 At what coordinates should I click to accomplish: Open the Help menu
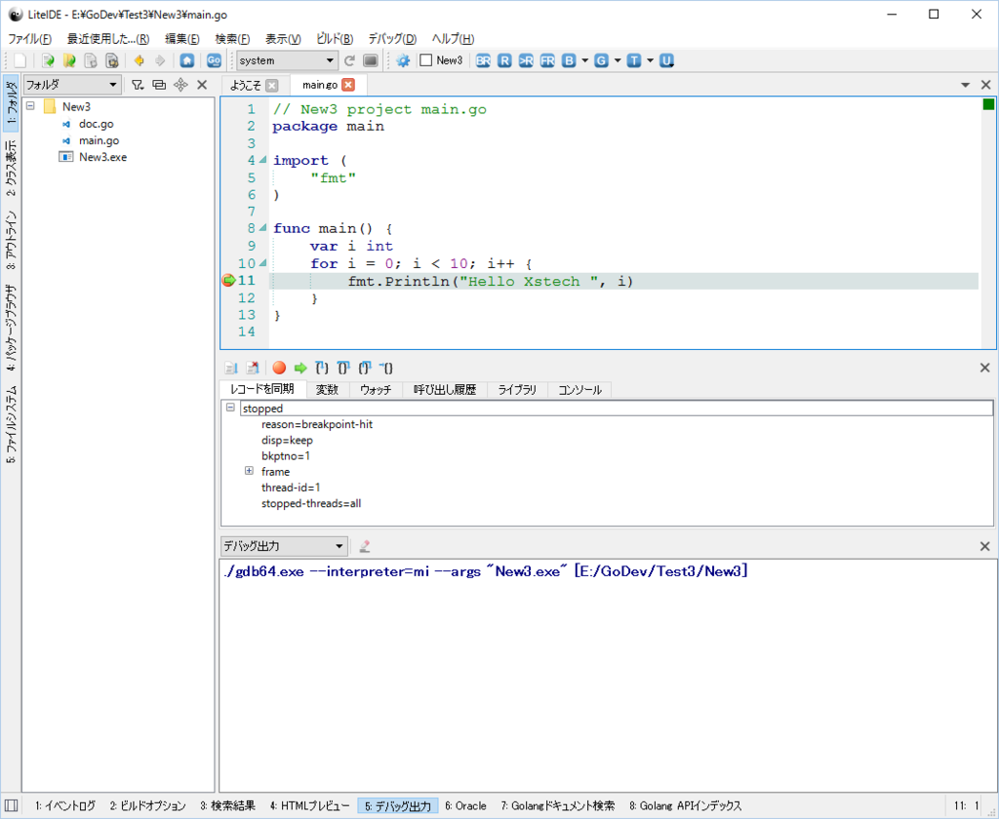point(453,38)
